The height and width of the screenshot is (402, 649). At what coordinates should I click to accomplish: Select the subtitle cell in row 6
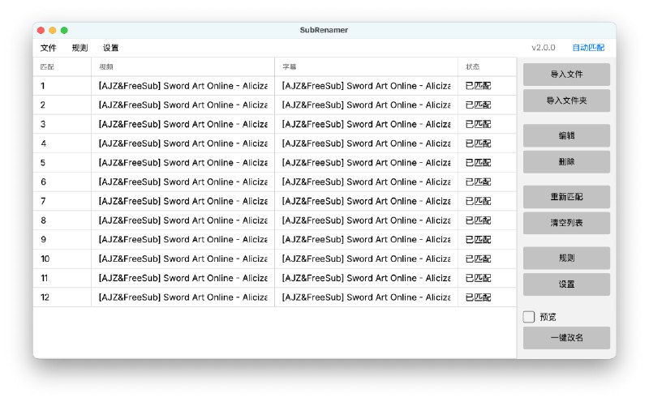click(x=366, y=182)
